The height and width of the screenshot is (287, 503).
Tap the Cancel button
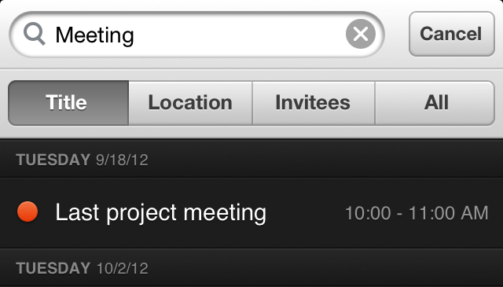[452, 34]
